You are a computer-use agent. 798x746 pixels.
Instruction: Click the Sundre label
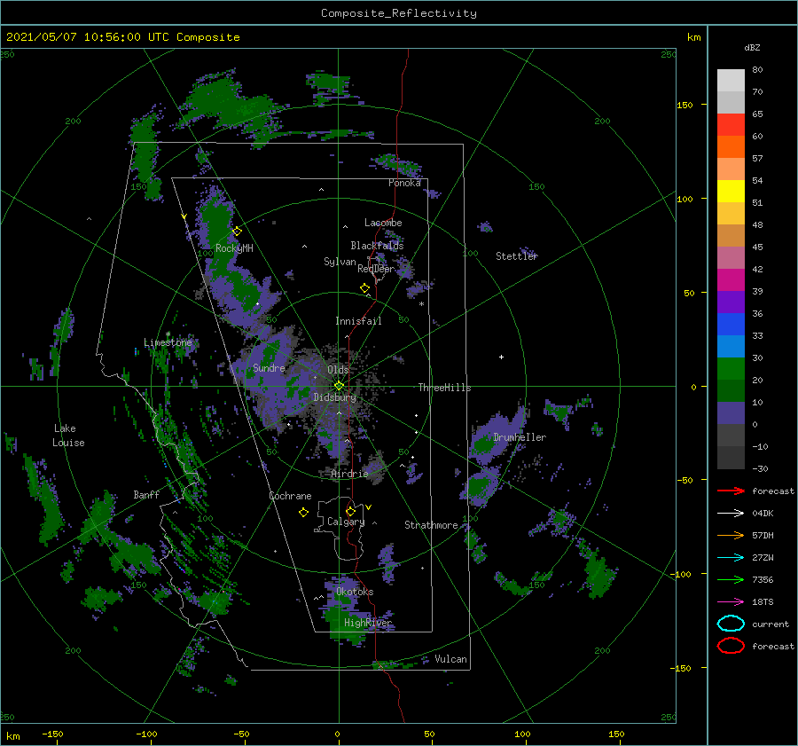[x=269, y=367]
